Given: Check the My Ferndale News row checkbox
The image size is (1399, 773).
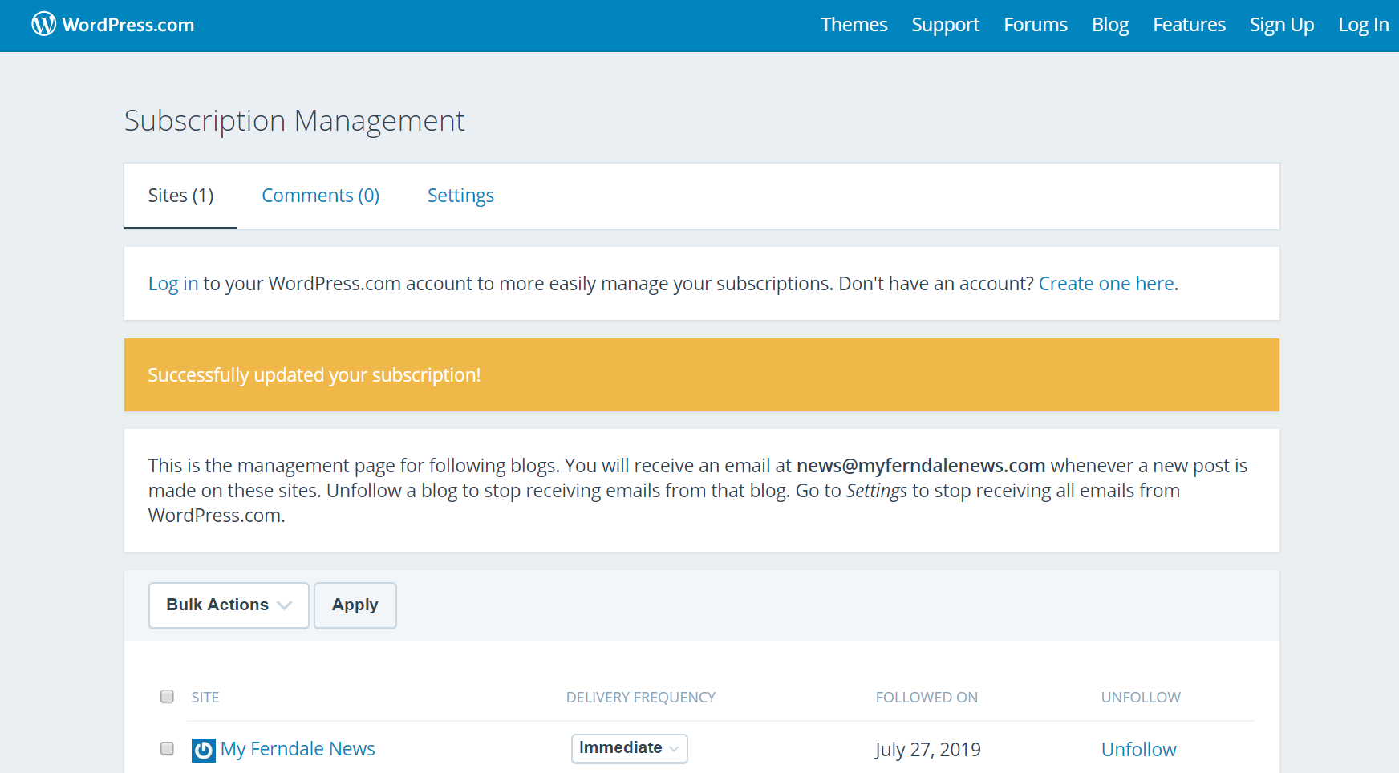Looking at the screenshot, I should pos(167,748).
